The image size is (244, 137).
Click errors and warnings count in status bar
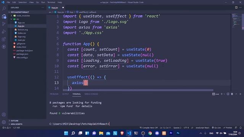pos(6,128)
